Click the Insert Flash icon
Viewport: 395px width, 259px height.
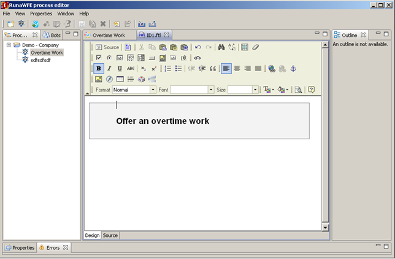(109, 79)
